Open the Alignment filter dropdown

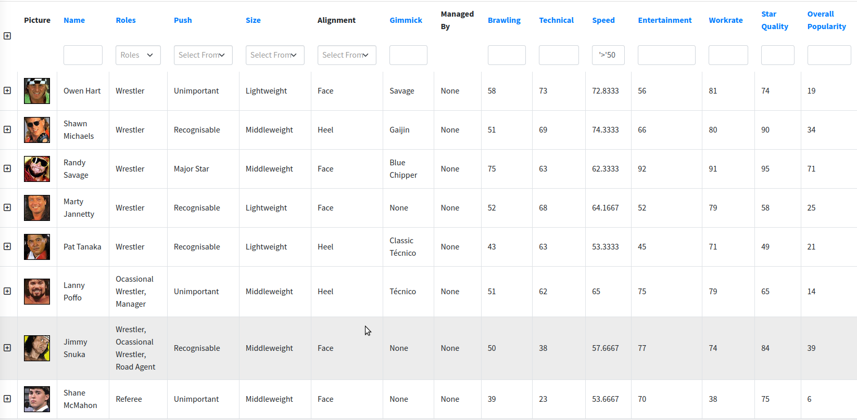(x=346, y=55)
